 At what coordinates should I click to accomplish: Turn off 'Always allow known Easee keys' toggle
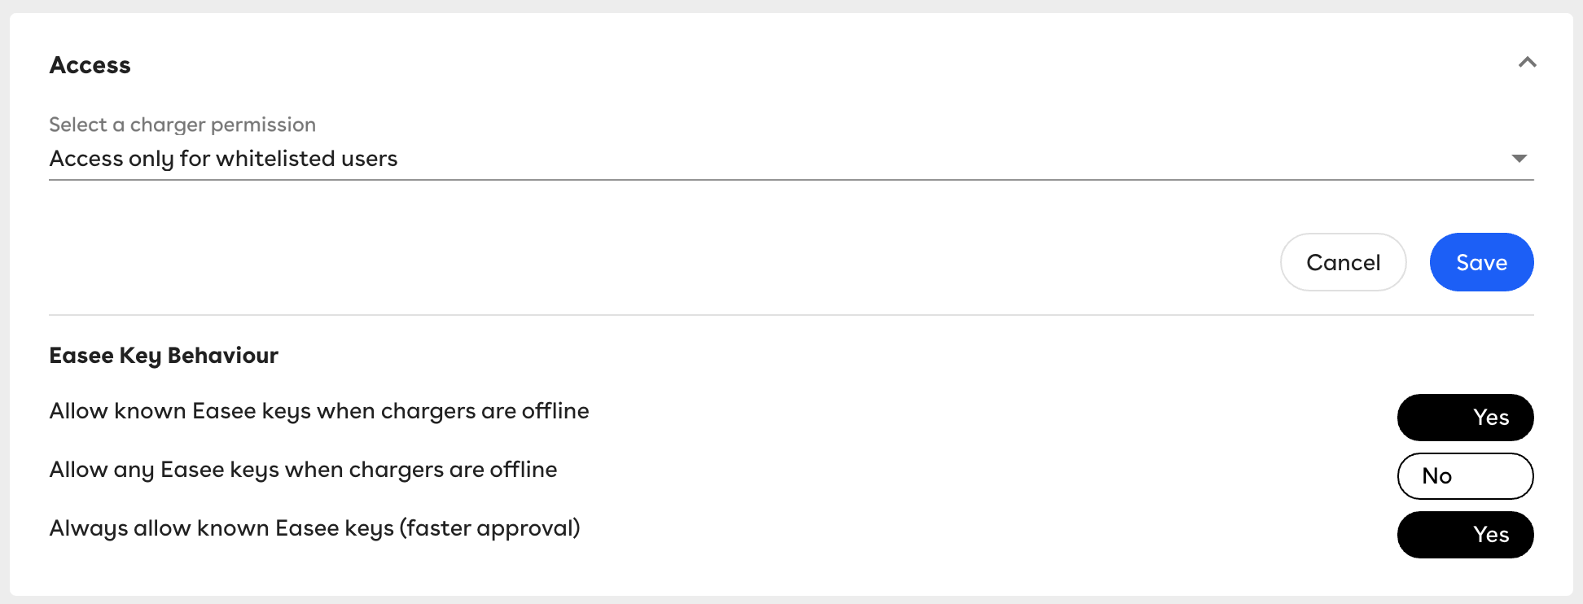(x=1465, y=535)
